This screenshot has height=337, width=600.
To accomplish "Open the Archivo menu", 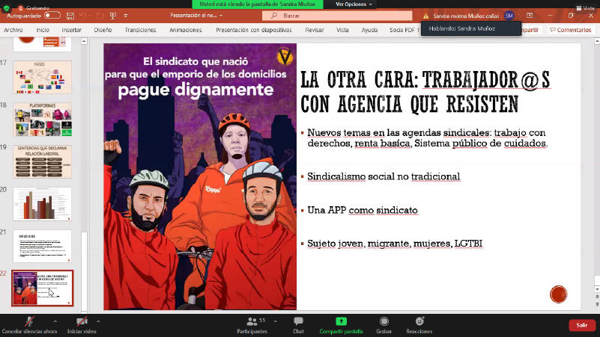I will (13, 30).
